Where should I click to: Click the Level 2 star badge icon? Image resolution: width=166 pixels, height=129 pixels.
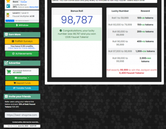tap(8, 15)
